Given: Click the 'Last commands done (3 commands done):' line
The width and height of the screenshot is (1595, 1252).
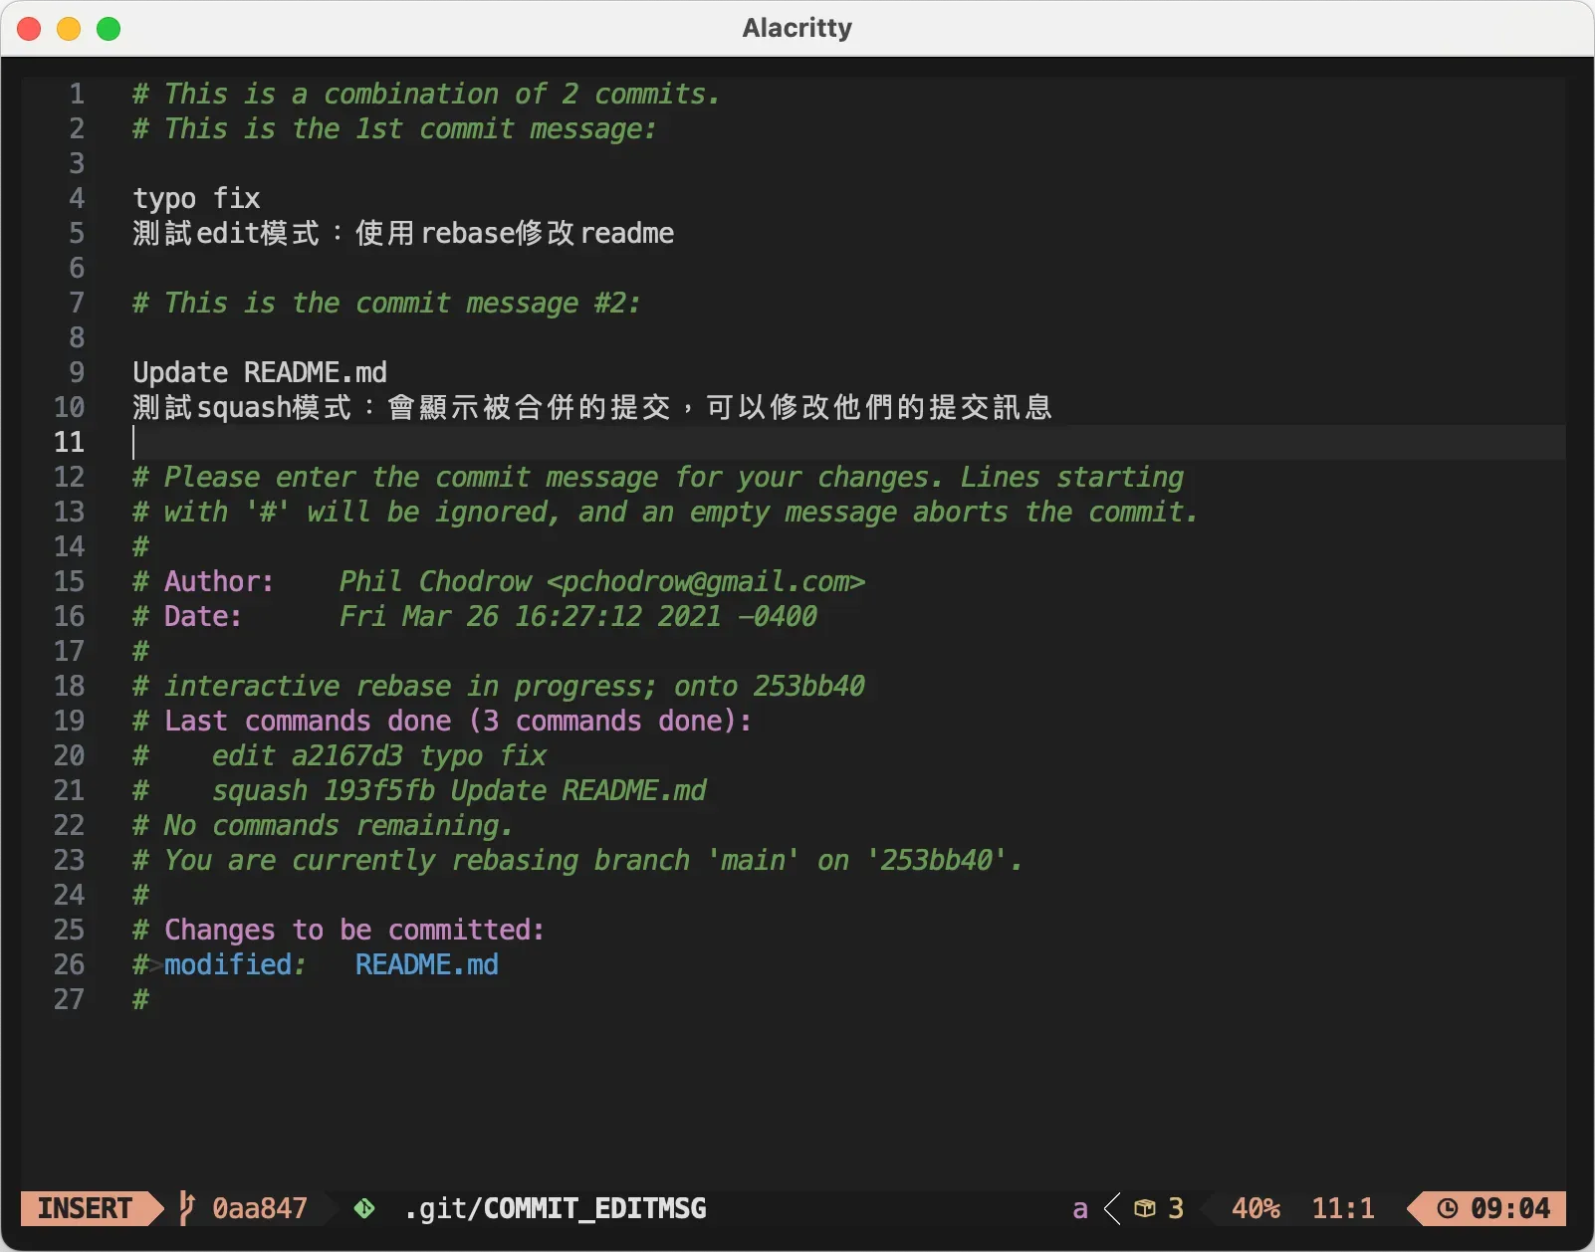Looking at the screenshot, I should coord(442,721).
